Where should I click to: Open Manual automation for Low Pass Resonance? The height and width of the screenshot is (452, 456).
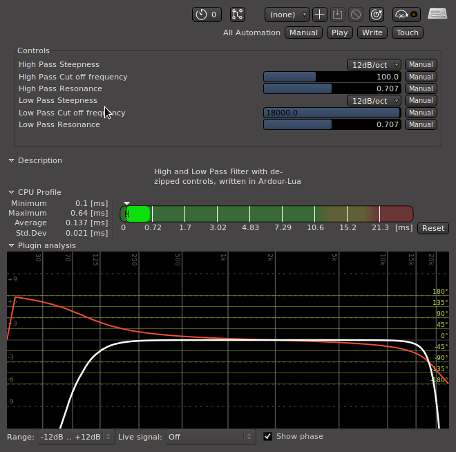click(421, 125)
